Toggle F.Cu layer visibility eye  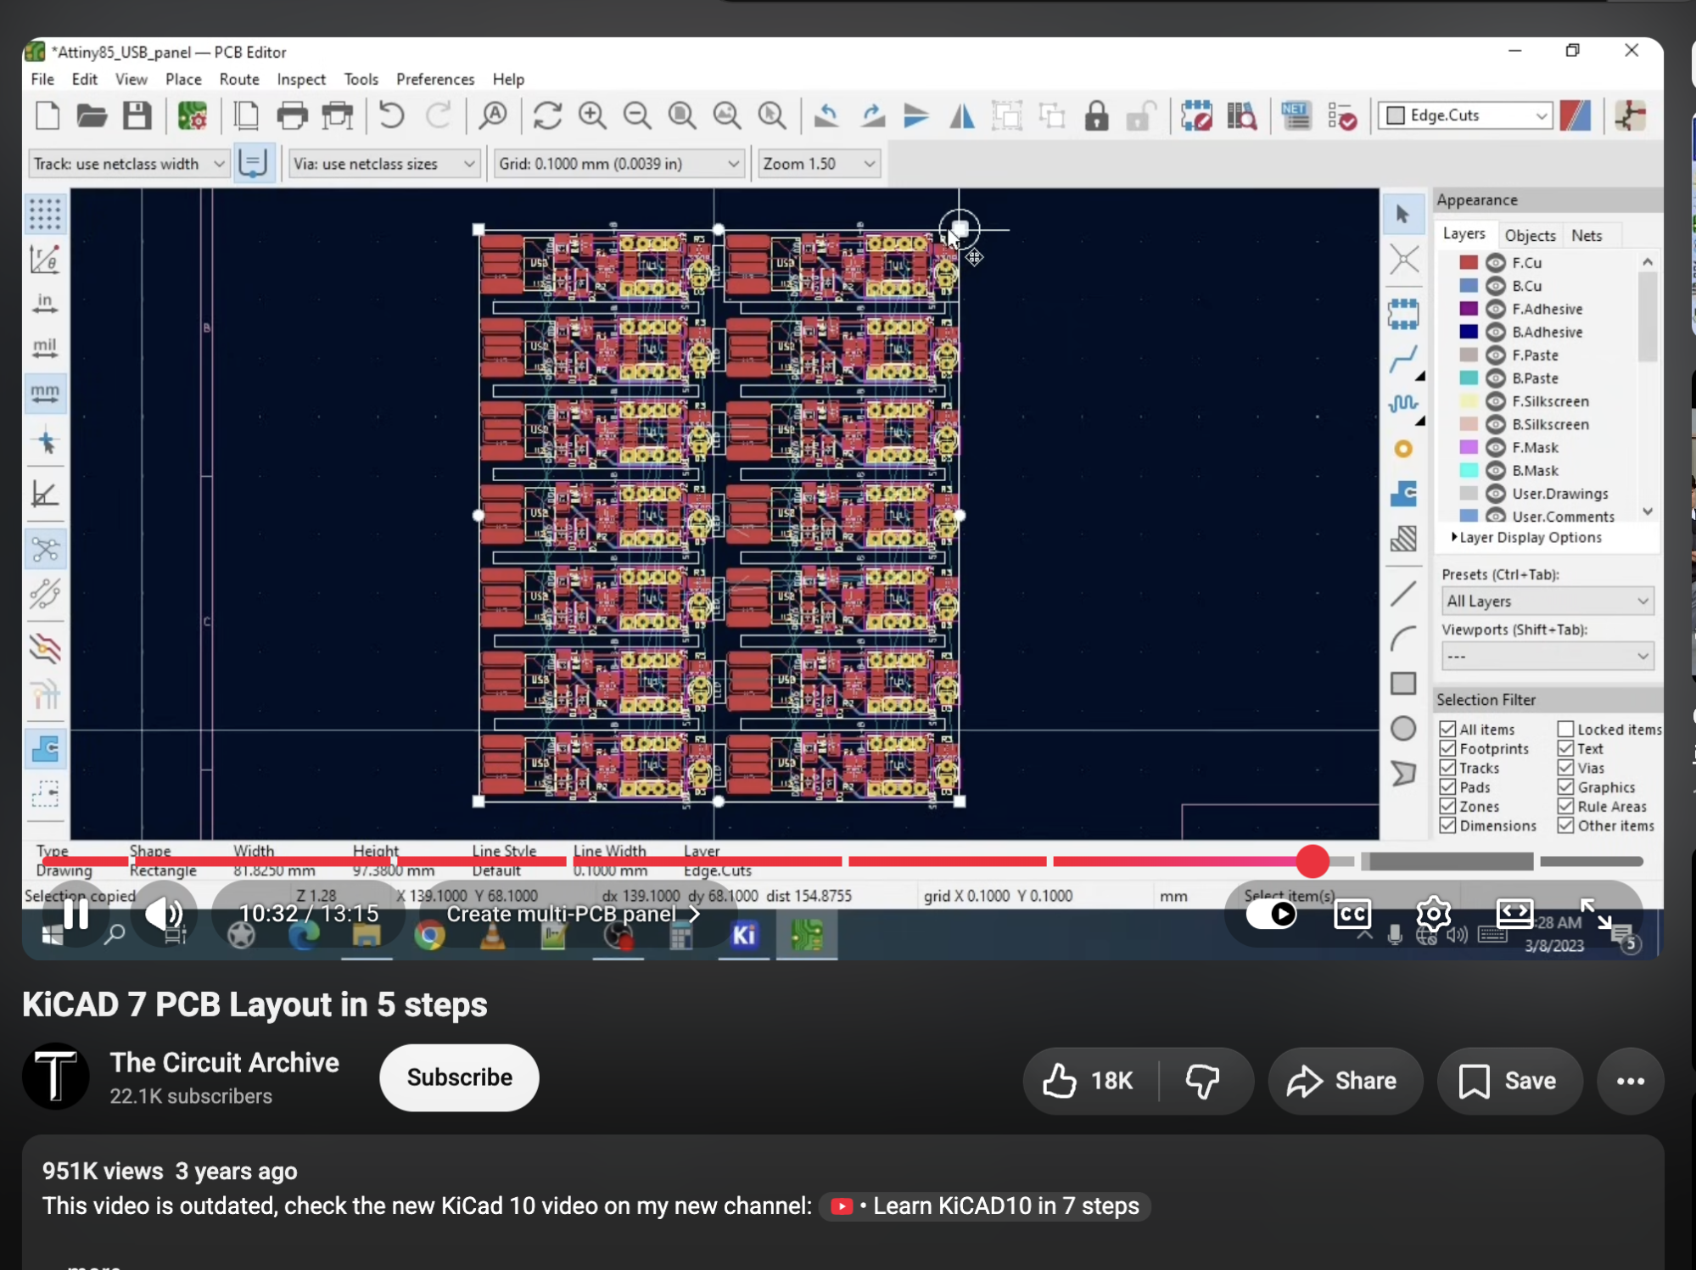click(1495, 263)
